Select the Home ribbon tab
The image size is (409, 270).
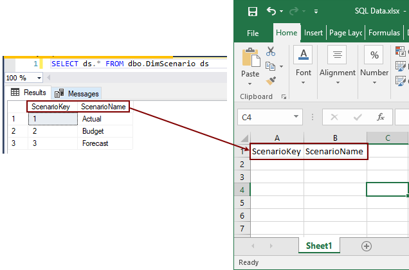pyautogui.click(x=287, y=33)
